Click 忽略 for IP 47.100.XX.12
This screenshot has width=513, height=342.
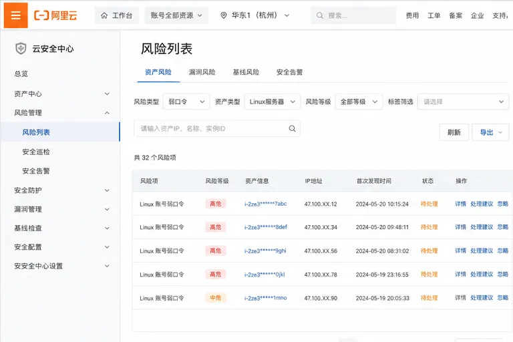pos(503,204)
